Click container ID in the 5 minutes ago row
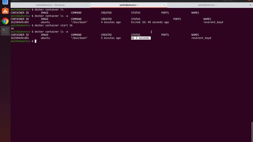253x142 pixels. click(20, 38)
